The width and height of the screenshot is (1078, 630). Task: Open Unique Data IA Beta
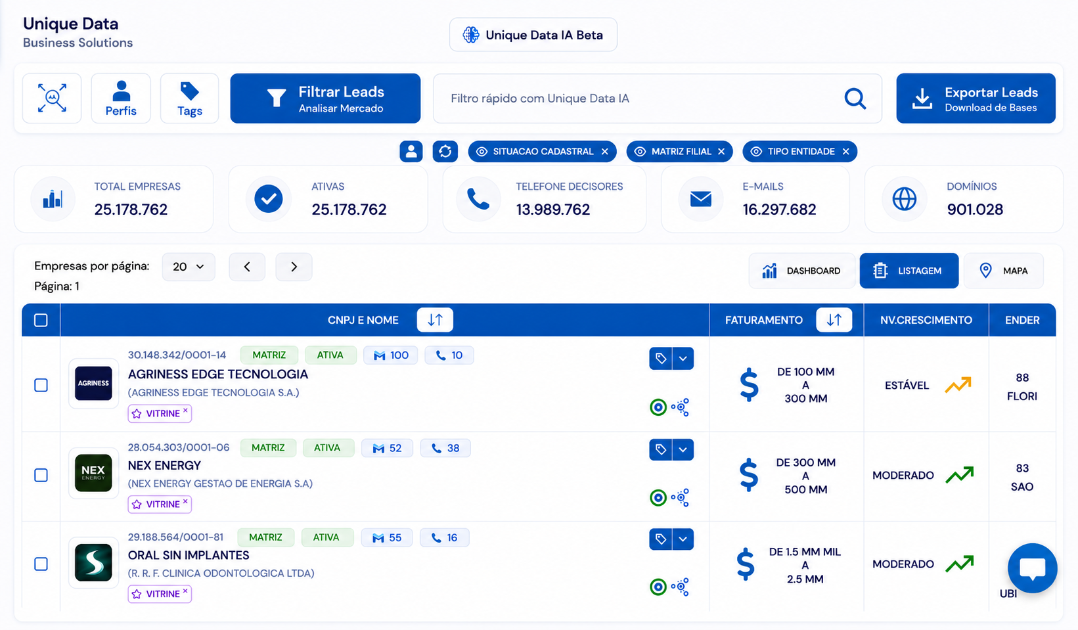533,35
